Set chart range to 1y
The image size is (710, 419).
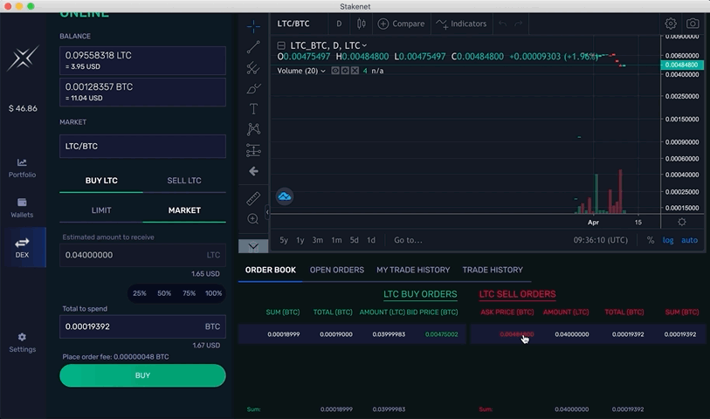[300, 240]
